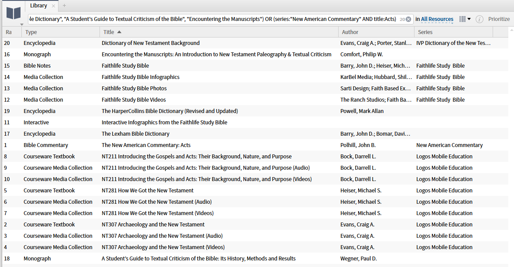Image resolution: width=514 pixels, height=267 pixels.
Task: Sort by the Ra rank column
Action: click(12, 32)
